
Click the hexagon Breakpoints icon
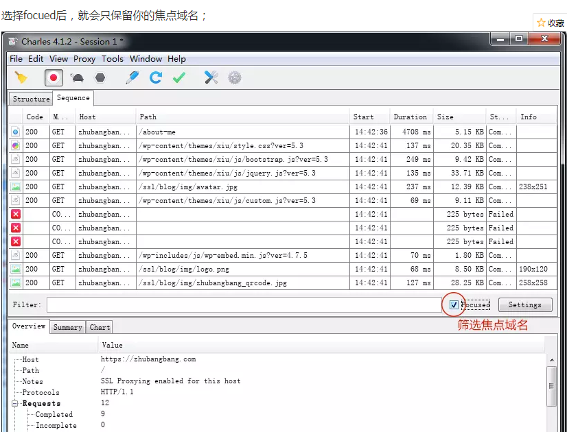[100, 77]
